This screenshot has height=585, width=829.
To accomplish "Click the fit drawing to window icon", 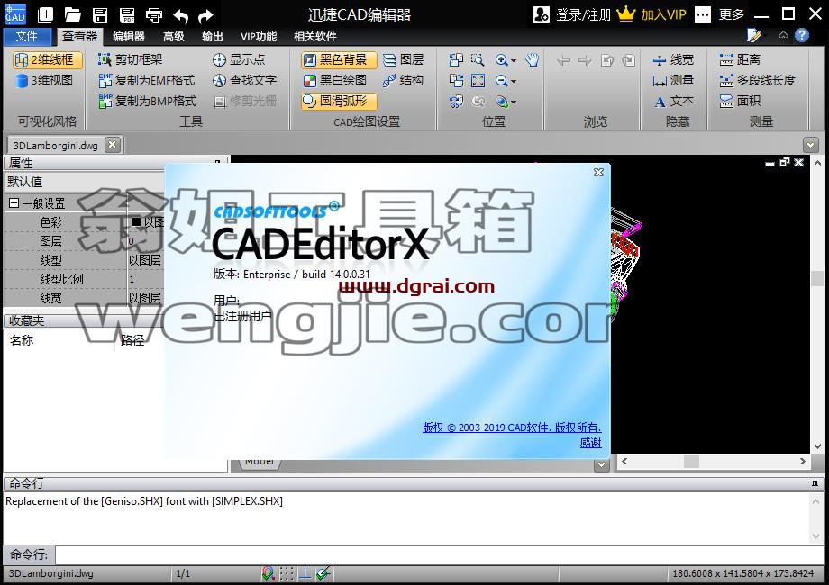I will coord(478,80).
